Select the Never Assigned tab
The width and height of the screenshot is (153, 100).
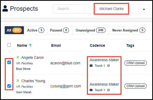pyautogui.click(x=128, y=30)
